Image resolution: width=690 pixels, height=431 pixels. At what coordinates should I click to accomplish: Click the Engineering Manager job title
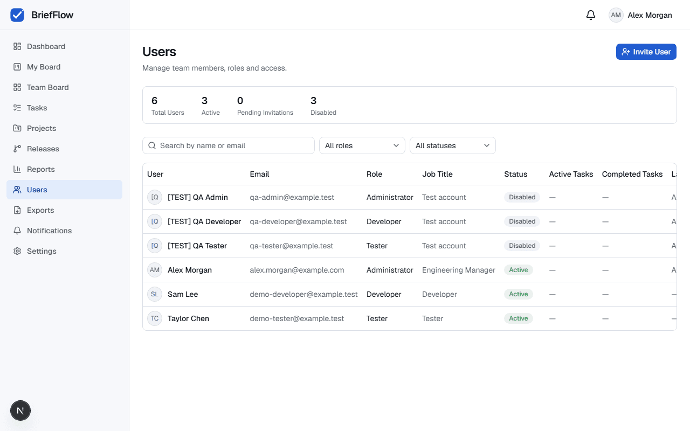pos(459,270)
